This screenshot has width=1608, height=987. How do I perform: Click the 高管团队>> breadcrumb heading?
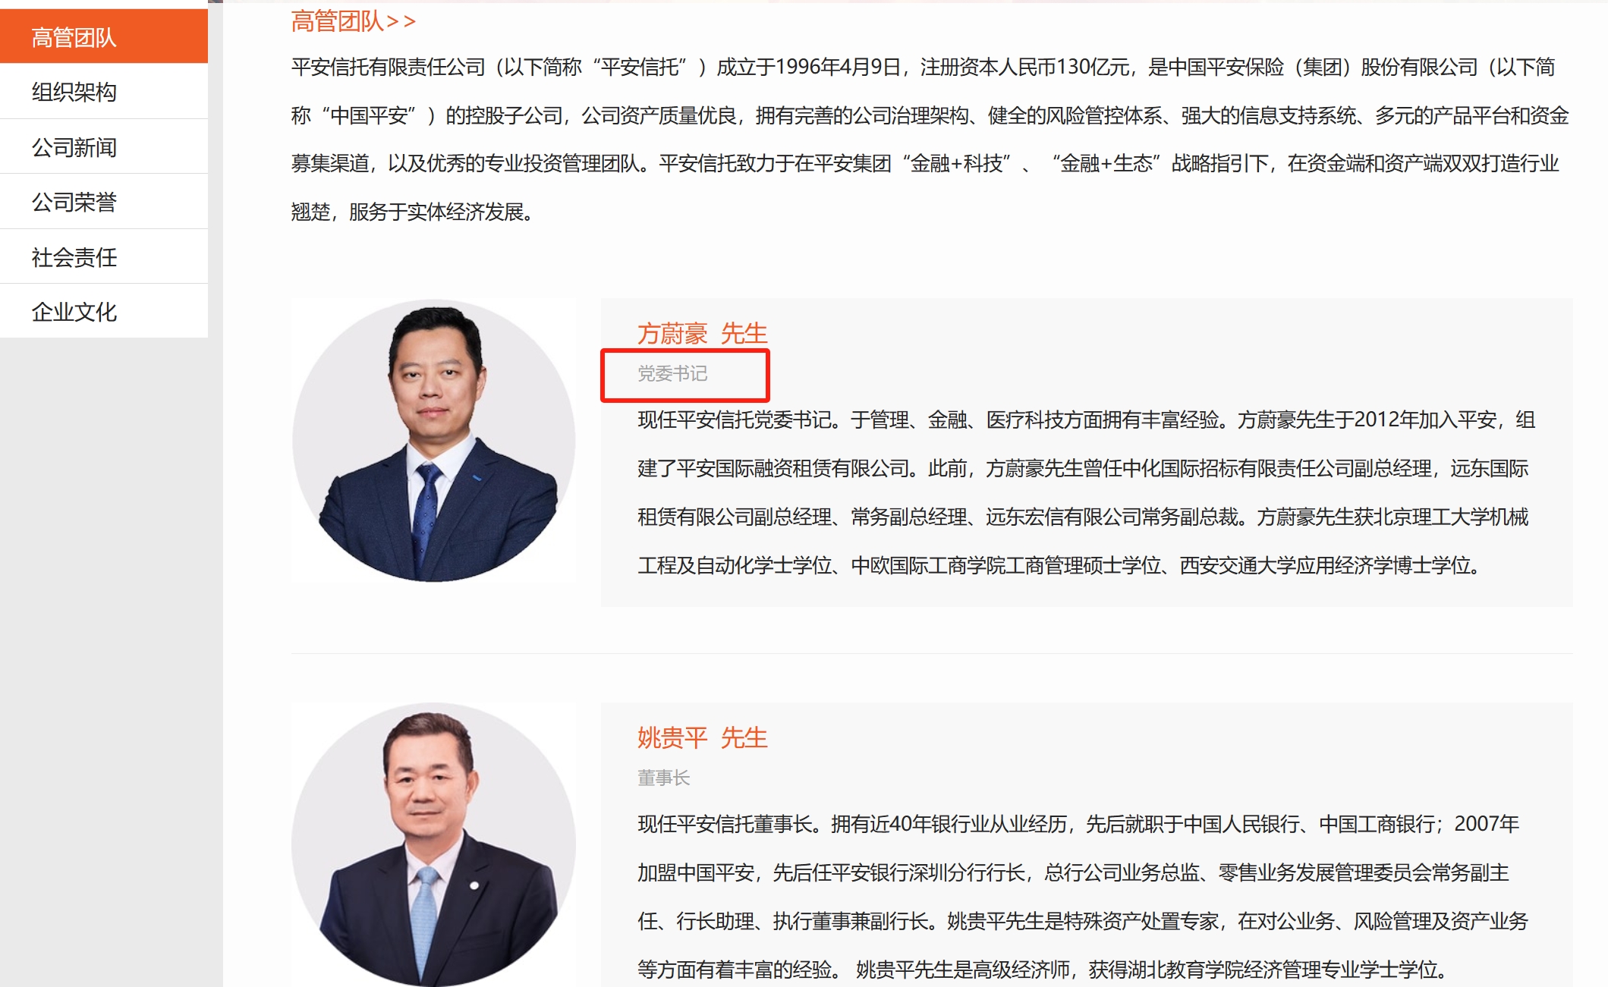(354, 21)
